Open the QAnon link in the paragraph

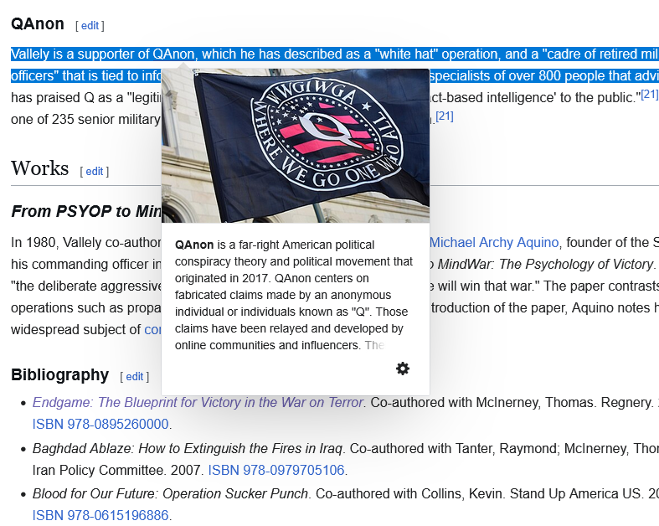tap(173, 54)
